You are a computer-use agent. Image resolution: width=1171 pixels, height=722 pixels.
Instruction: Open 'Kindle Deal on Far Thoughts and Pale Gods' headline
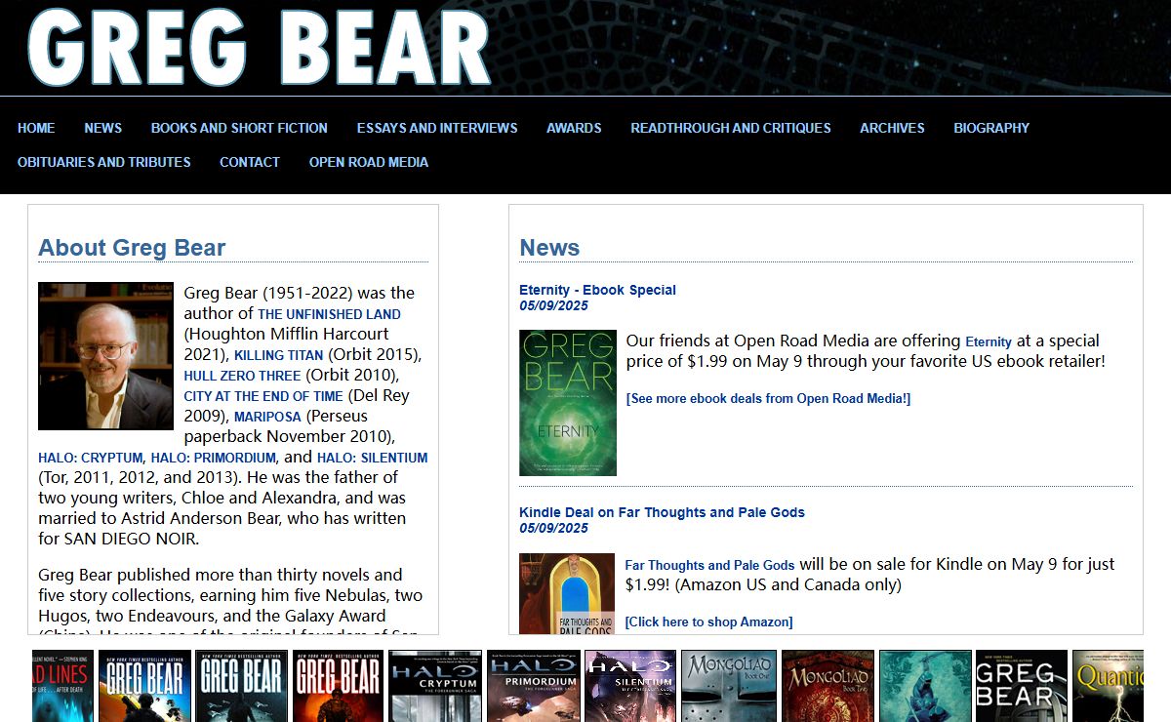pyautogui.click(x=662, y=512)
